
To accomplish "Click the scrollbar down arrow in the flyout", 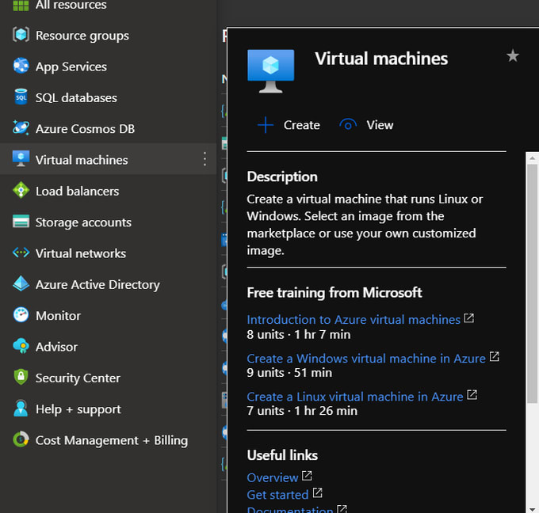I will [532, 509].
